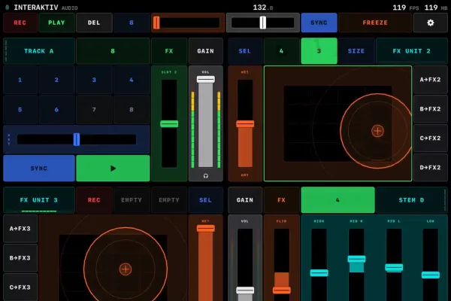Screen dimensions: 451x301
Task: Trigger pad 1 in Track A
Action: coord(20,80)
